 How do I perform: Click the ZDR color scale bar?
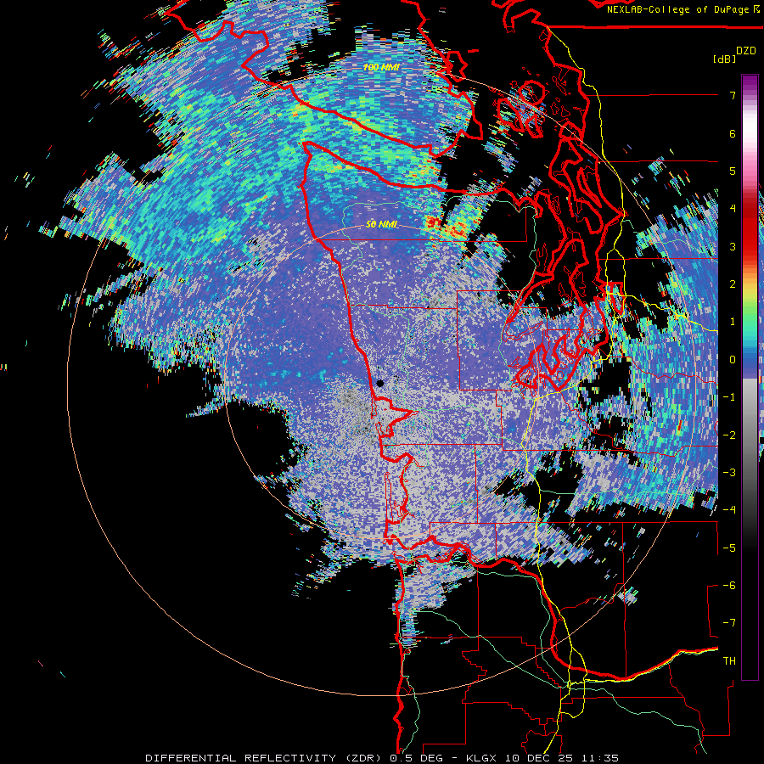point(750,377)
